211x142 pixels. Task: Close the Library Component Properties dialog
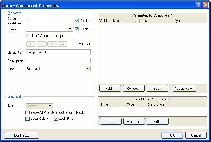(x=205, y=5)
